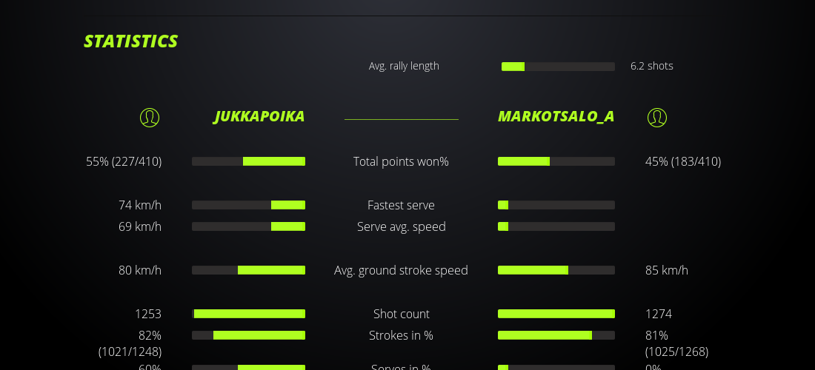Open the JUKKAPOIKA player name link
Screen dimensions: 815x370
pos(259,116)
